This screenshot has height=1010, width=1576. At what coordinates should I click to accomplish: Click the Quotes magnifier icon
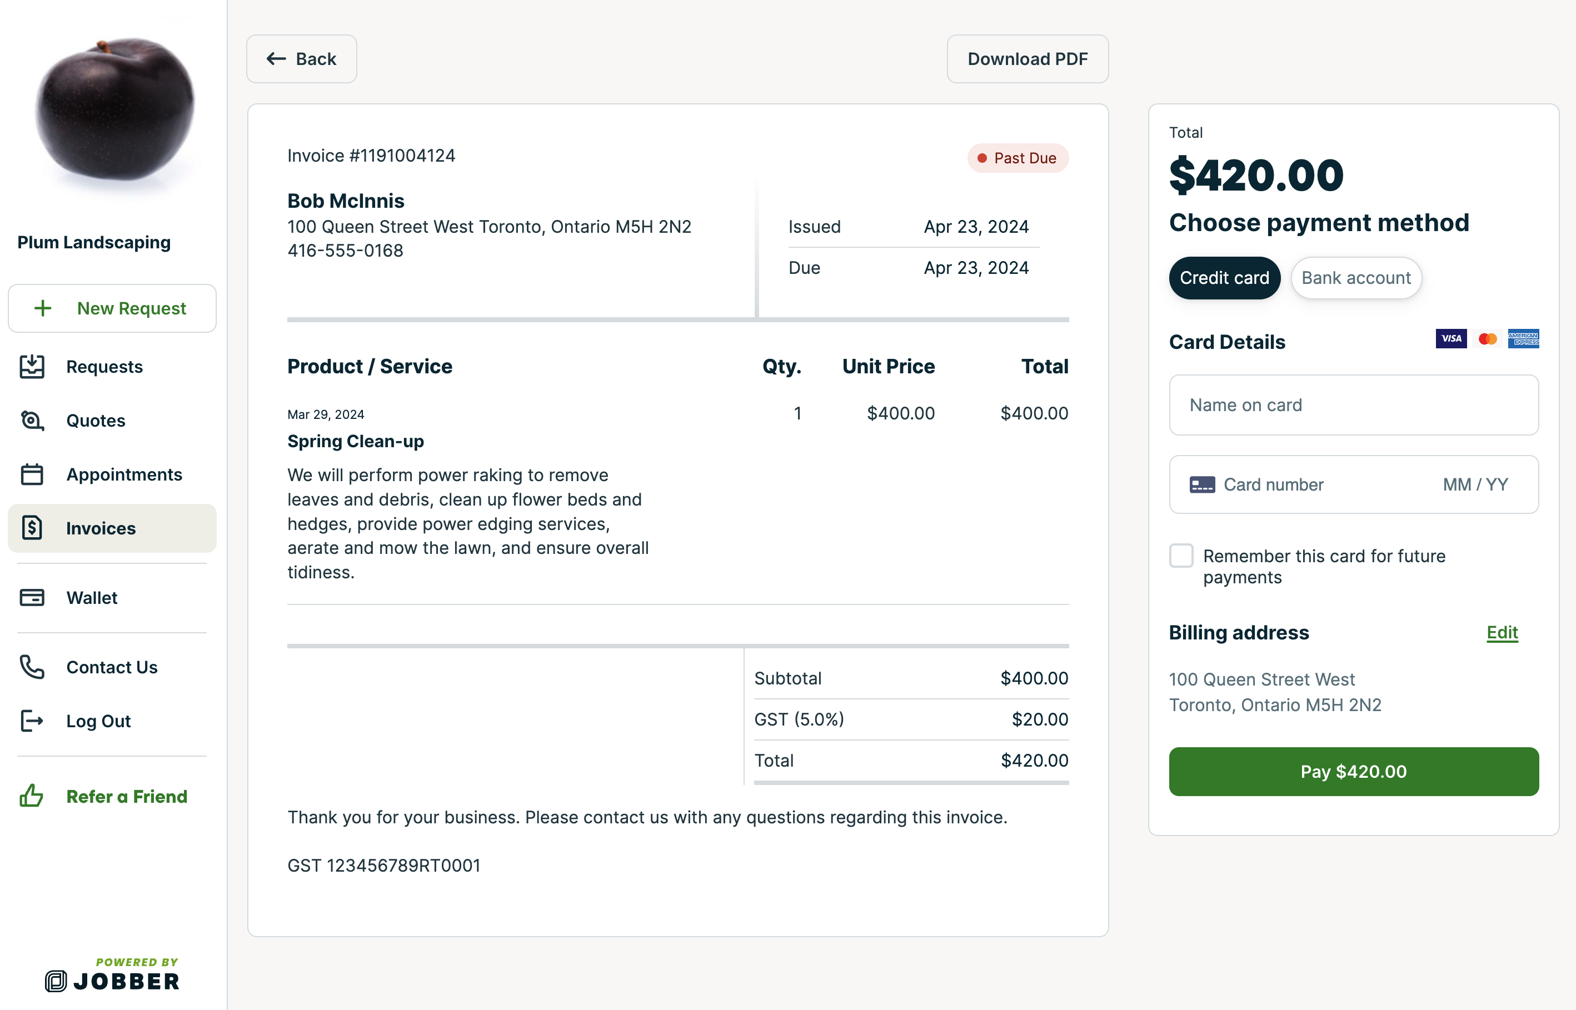pos(32,421)
